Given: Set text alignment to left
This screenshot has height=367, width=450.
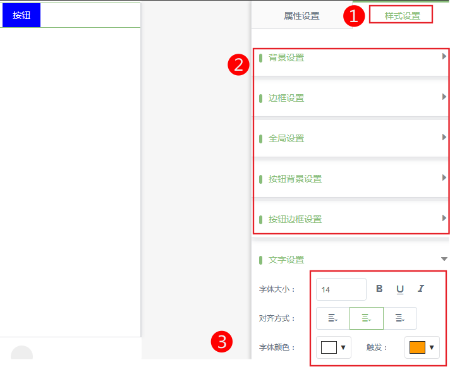Looking at the screenshot, I should [332, 318].
